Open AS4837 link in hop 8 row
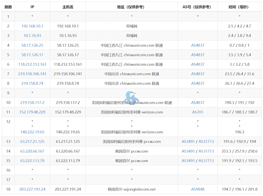Viewport: 263px width, 196px height. [x=198, y=83]
